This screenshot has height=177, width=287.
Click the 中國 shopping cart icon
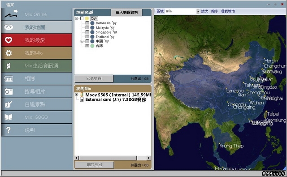point(106,41)
